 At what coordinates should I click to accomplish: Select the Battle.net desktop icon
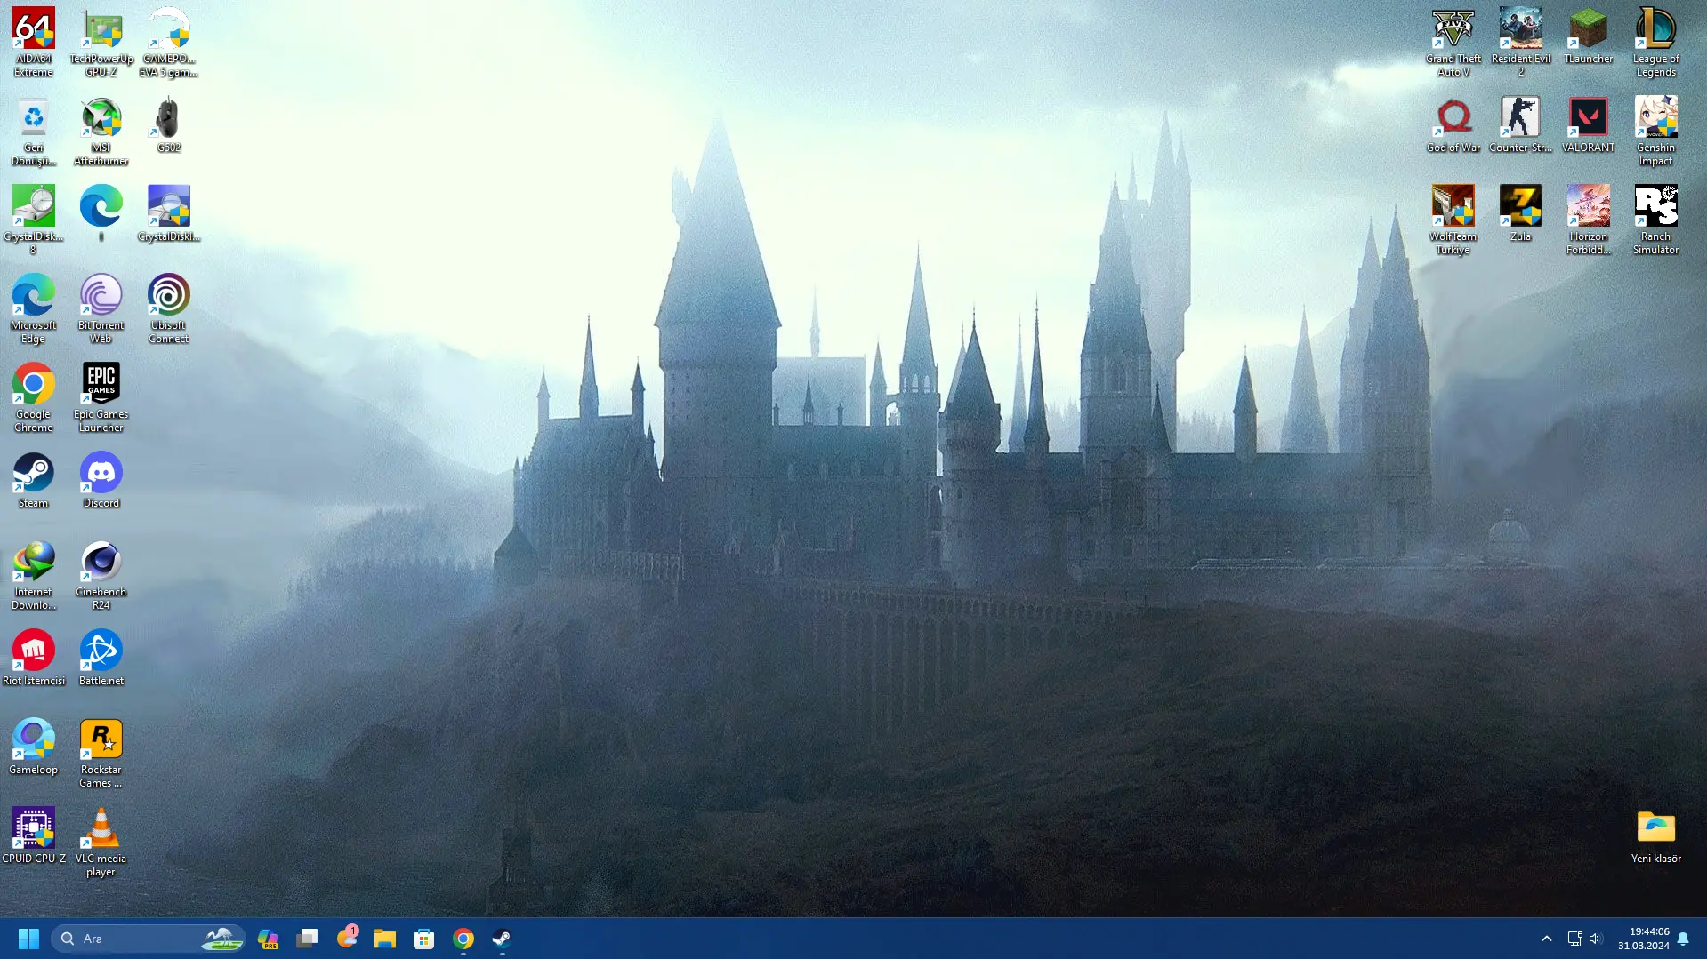pyautogui.click(x=101, y=659)
